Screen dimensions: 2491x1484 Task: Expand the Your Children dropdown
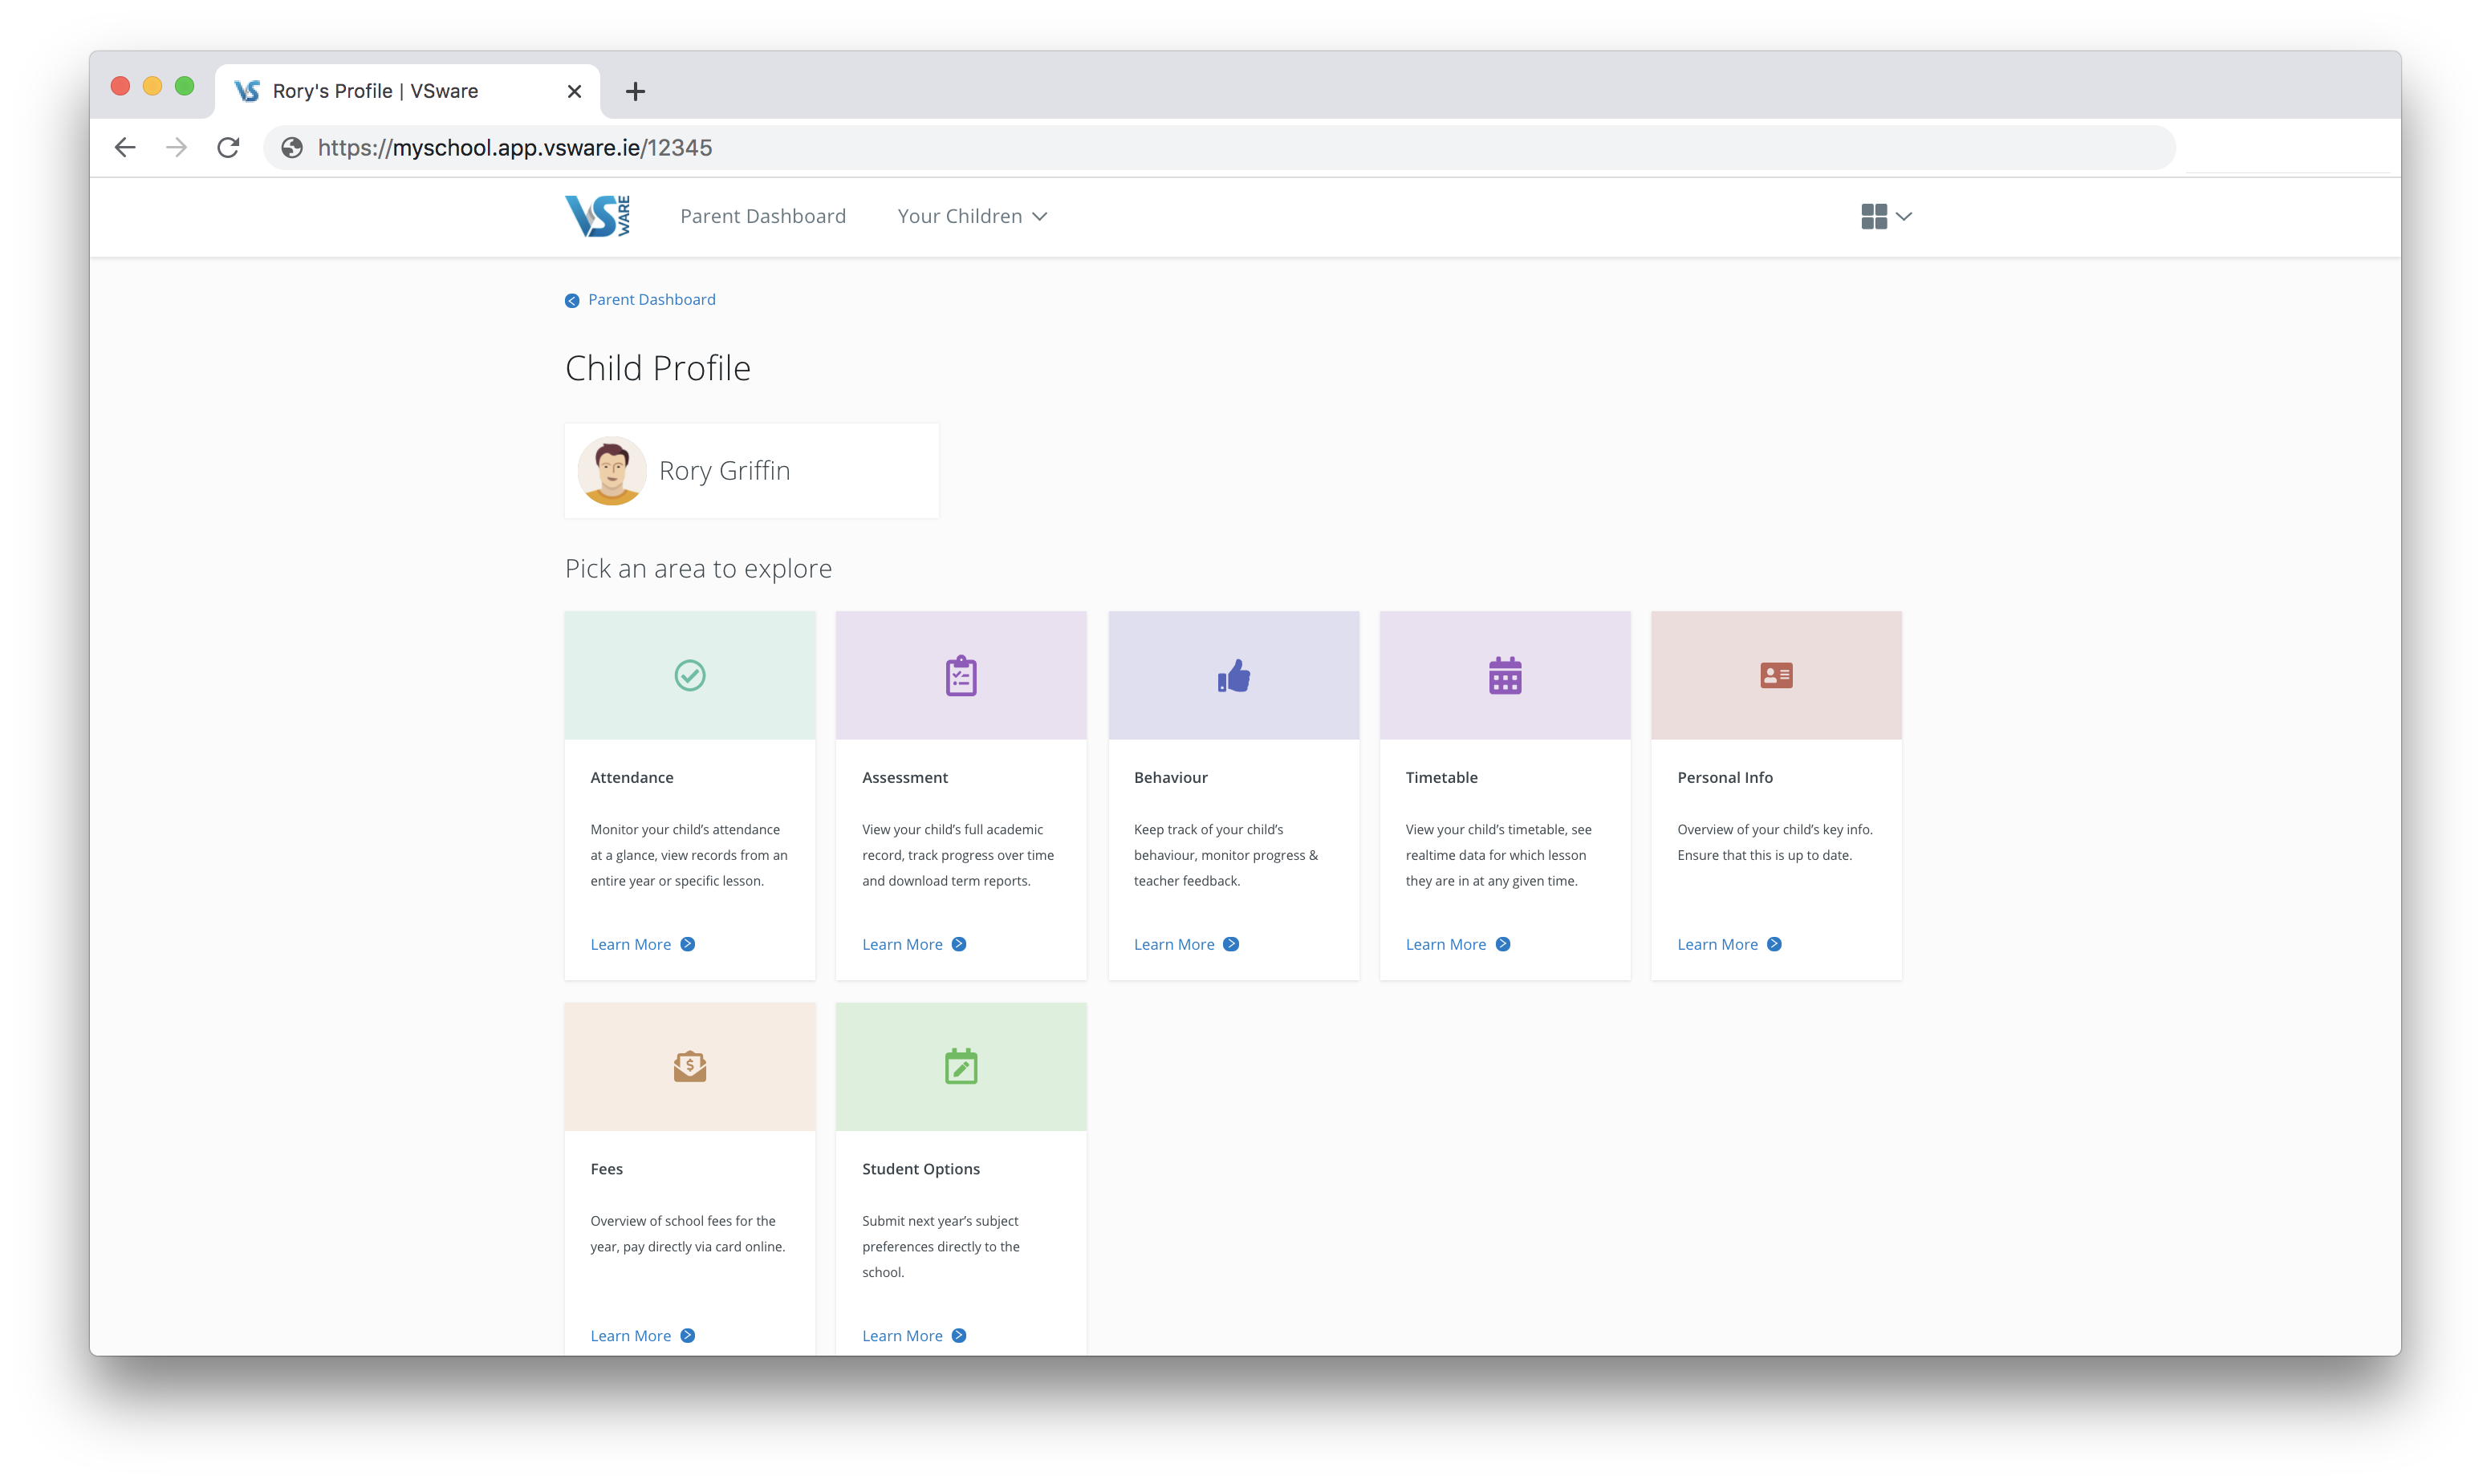971,216
